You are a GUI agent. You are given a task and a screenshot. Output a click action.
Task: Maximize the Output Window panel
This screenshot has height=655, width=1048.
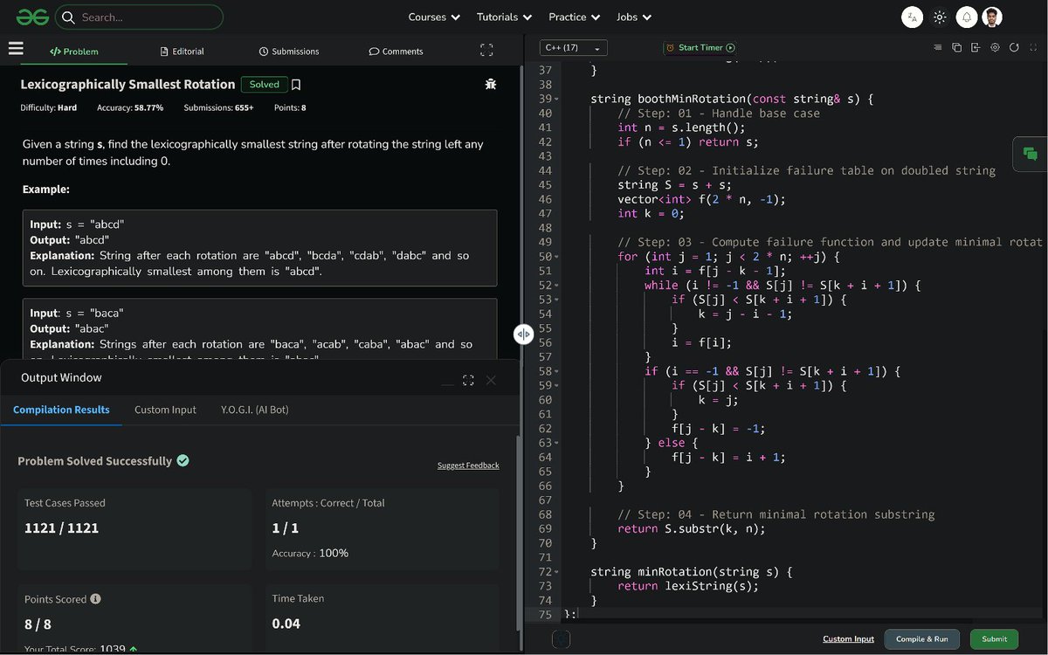pyautogui.click(x=468, y=380)
